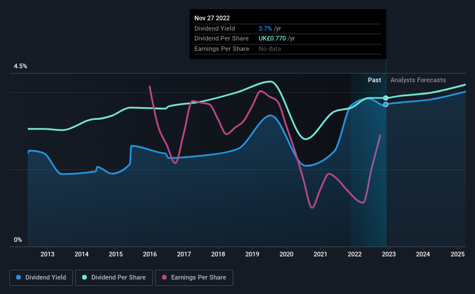Click the 2023 x-axis label
The width and height of the screenshot is (475, 294).
pyautogui.click(x=389, y=254)
